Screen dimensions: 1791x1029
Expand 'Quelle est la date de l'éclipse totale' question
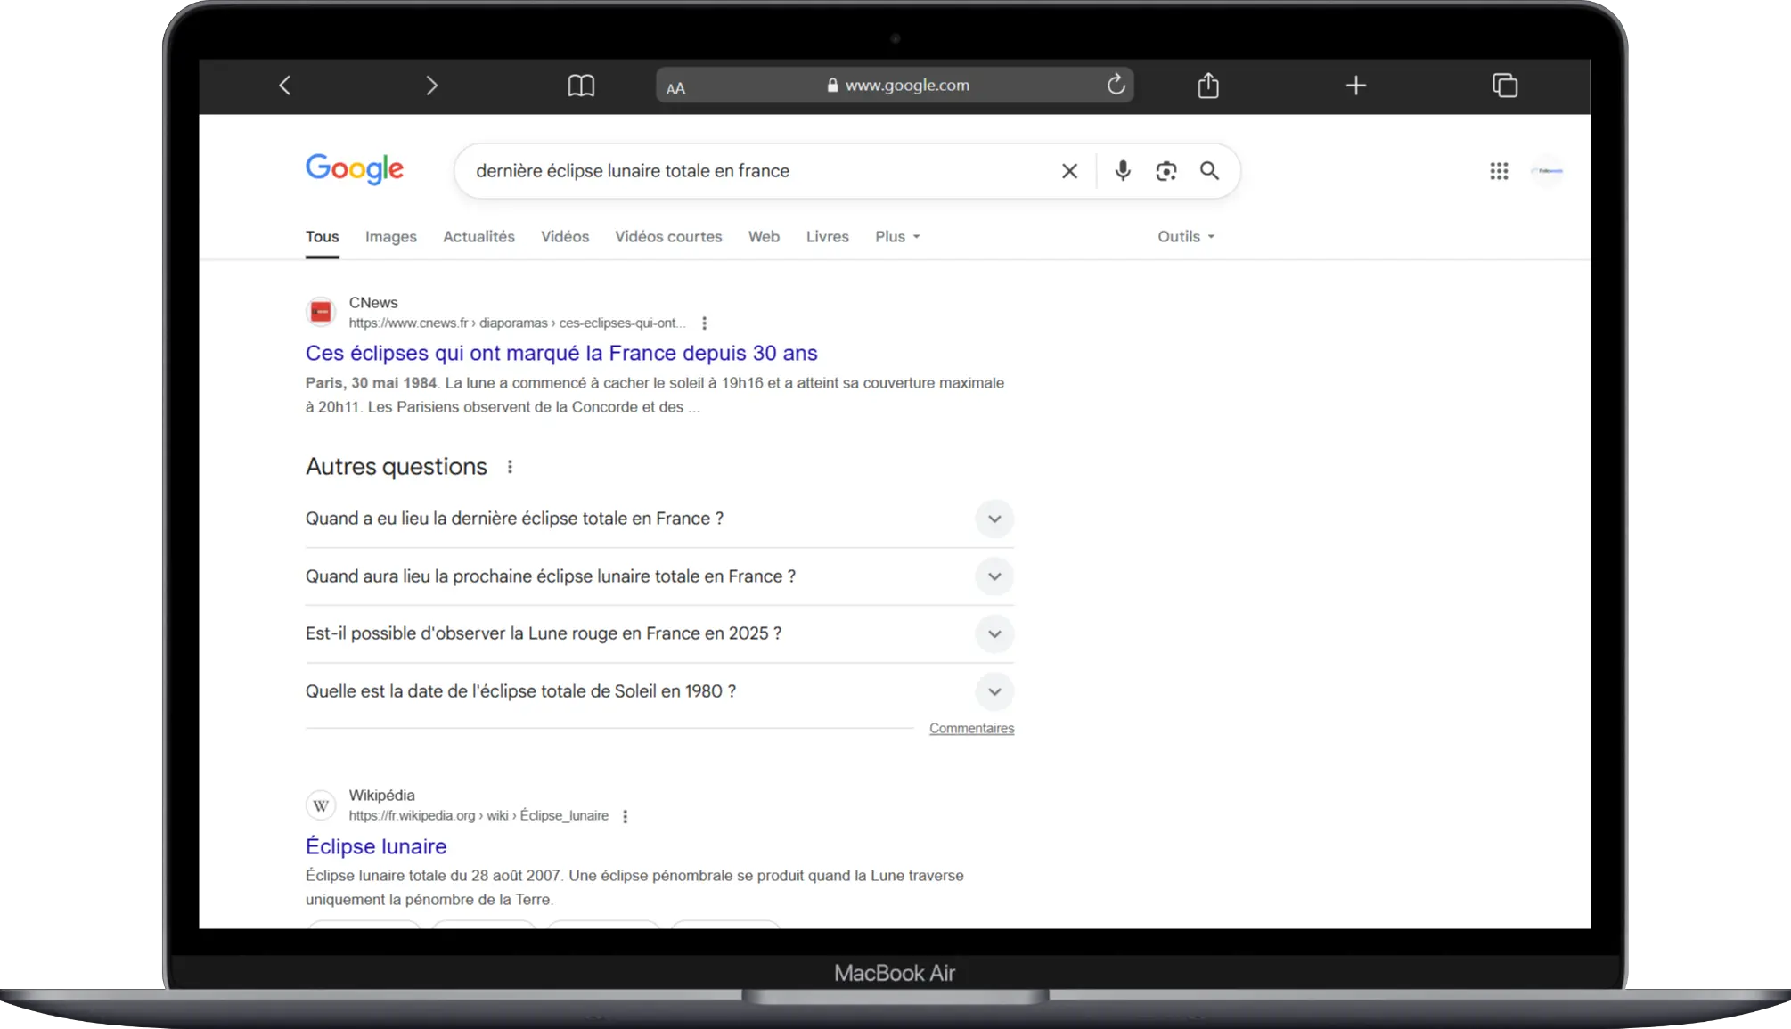659,691
